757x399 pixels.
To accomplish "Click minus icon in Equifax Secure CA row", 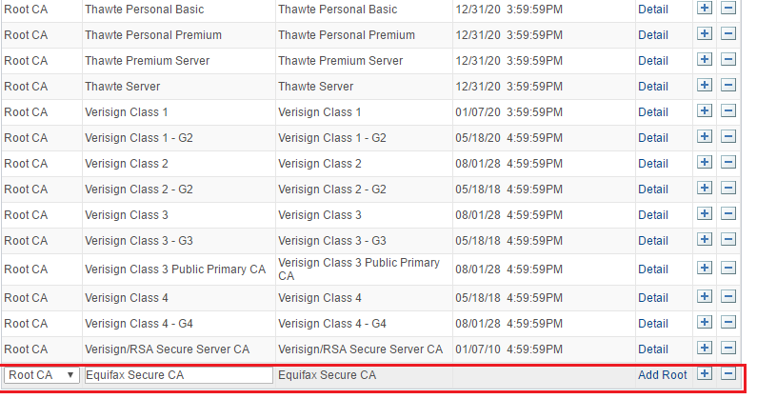I will click(728, 374).
